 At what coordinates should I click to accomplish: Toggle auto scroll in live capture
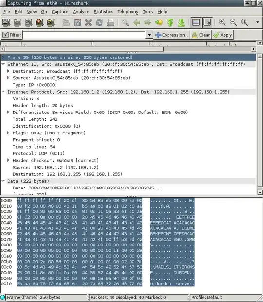coord(207,22)
